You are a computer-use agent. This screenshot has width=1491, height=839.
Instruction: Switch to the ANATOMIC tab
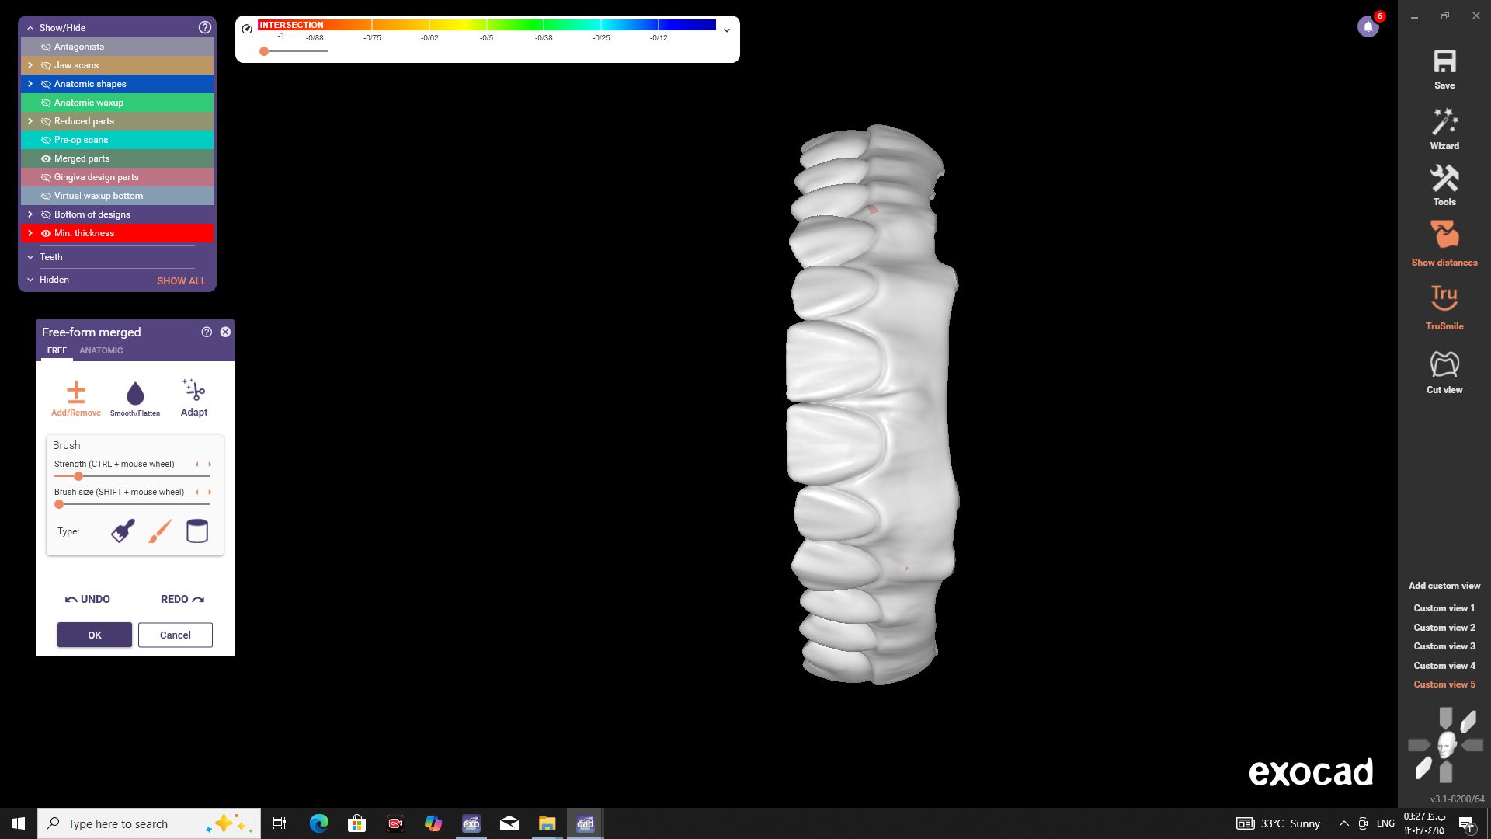point(101,350)
